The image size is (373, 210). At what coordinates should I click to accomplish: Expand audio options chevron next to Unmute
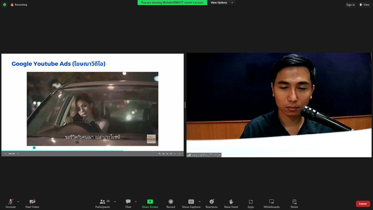[18, 202]
